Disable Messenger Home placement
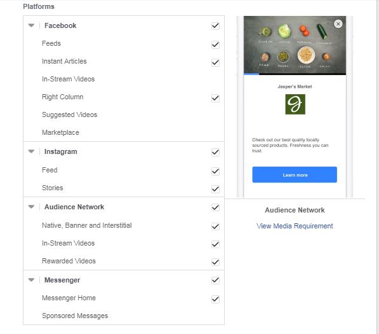This screenshot has height=334, width=379. click(x=215, y=299)
